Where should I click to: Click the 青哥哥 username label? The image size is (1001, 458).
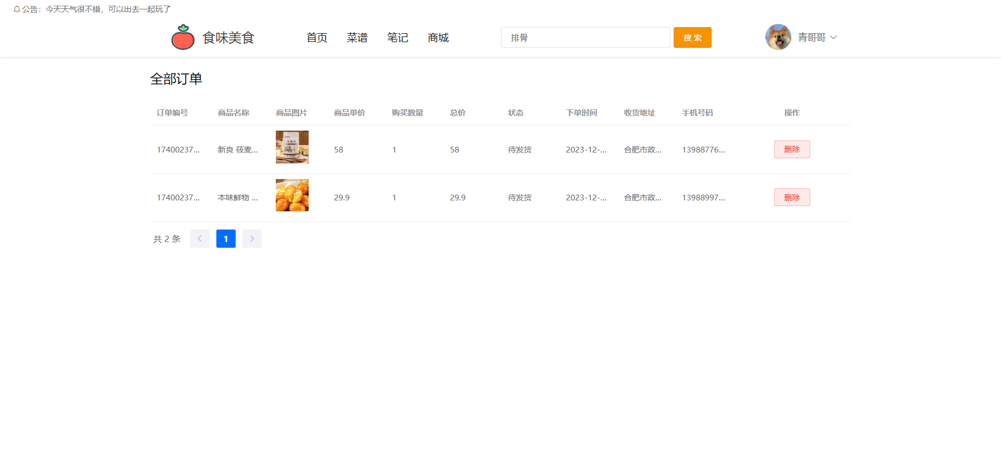point(812,37)
